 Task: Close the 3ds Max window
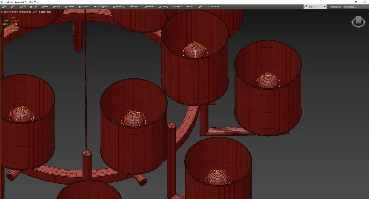coord(364,2)
